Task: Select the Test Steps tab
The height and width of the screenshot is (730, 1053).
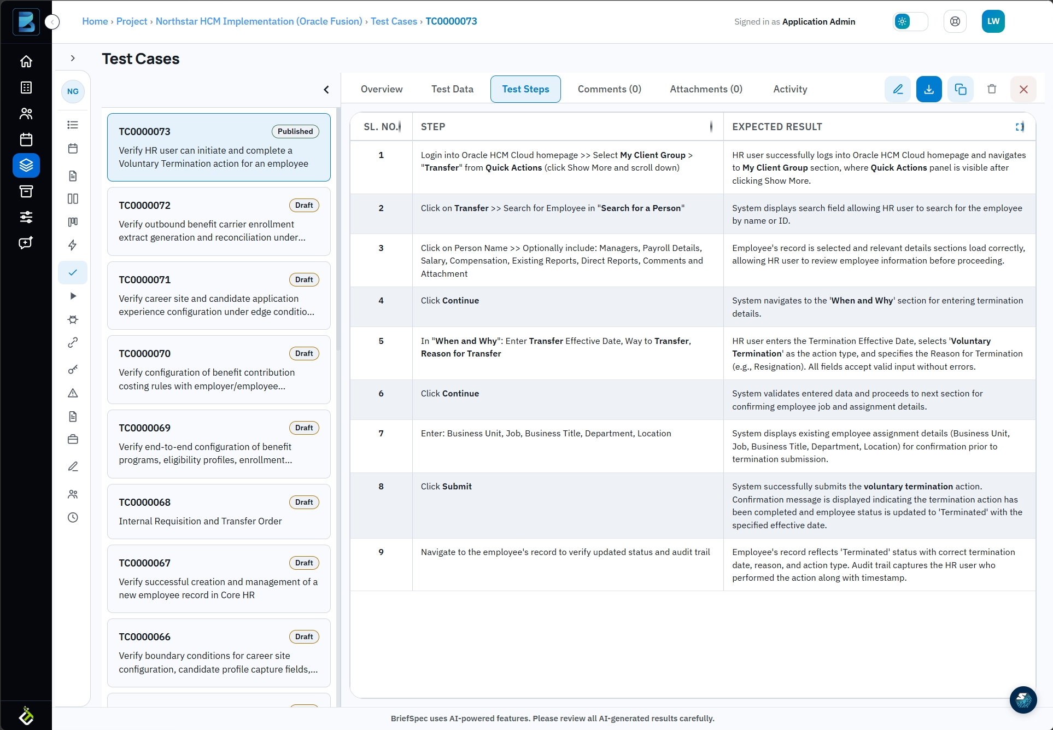Action: pyautogui.click(x=525, y=89)
